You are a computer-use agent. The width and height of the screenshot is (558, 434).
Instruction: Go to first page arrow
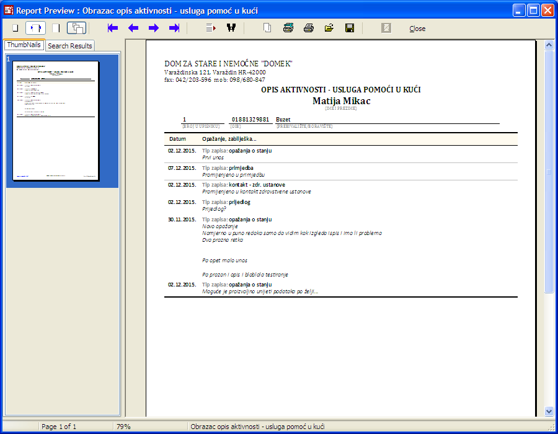point(112,28)
